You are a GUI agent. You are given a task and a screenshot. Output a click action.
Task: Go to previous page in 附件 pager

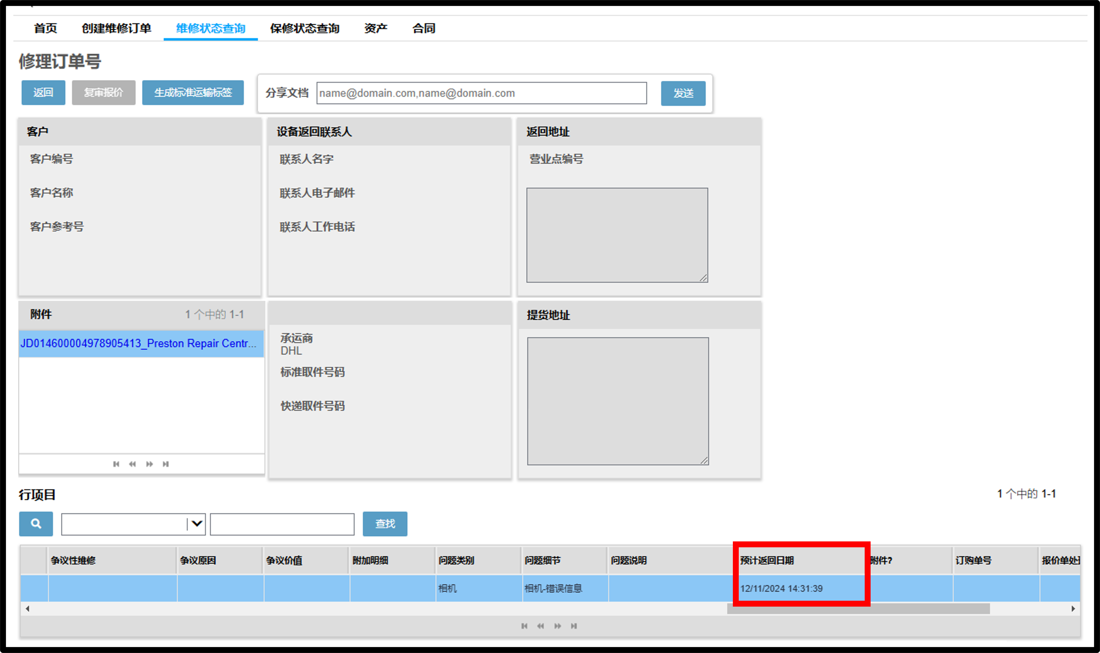pos(132,464)
